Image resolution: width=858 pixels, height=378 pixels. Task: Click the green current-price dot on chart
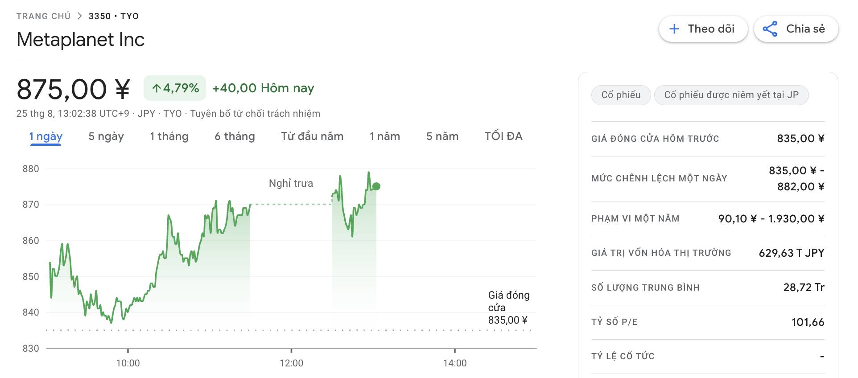[x=376, y=186]
